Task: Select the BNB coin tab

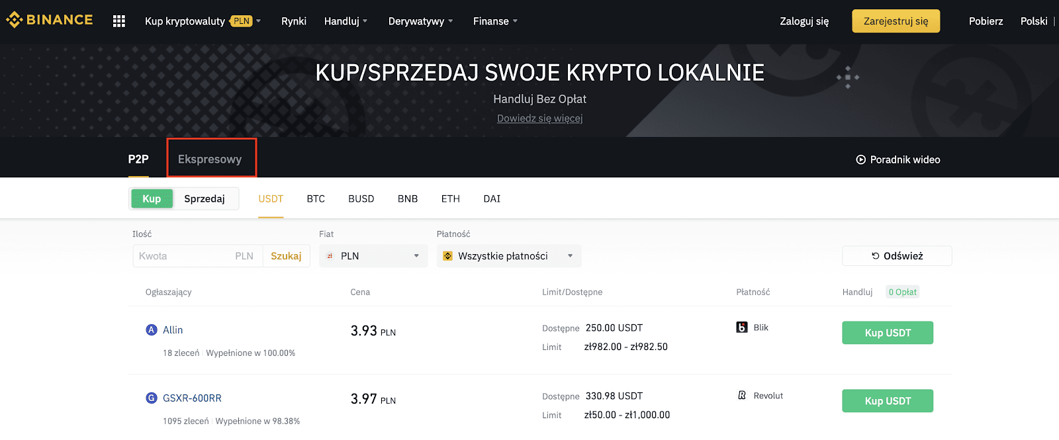Action: coord(408,198)
